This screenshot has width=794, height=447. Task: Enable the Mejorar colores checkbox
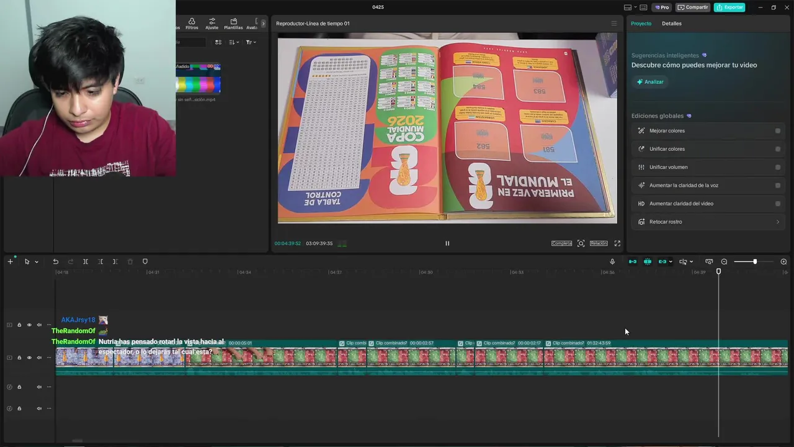click(x=778, y=131)
